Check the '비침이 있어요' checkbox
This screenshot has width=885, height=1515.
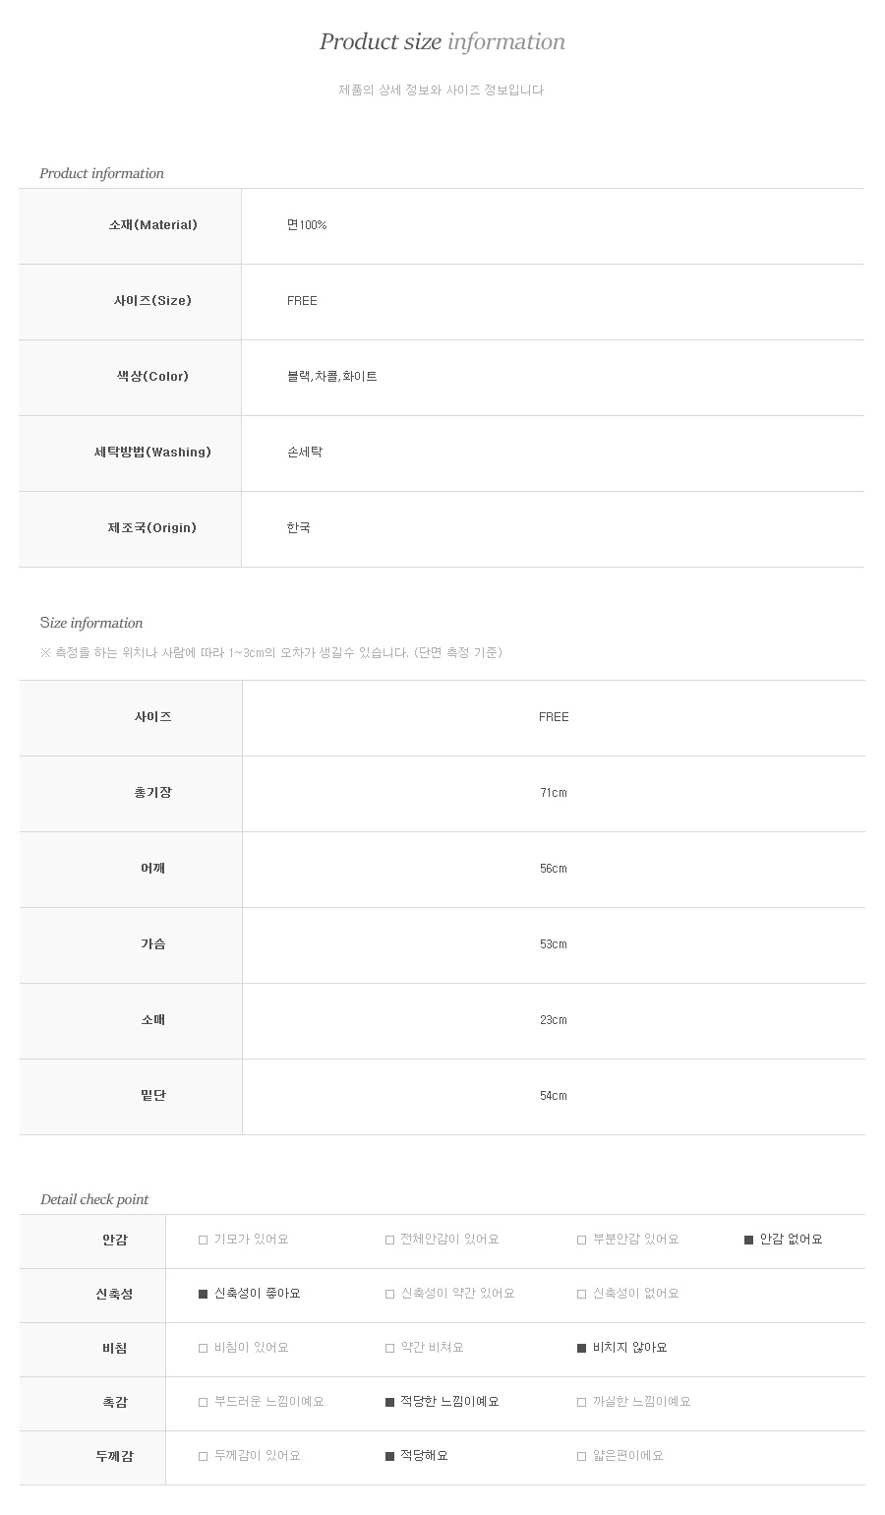[204, 1348]
